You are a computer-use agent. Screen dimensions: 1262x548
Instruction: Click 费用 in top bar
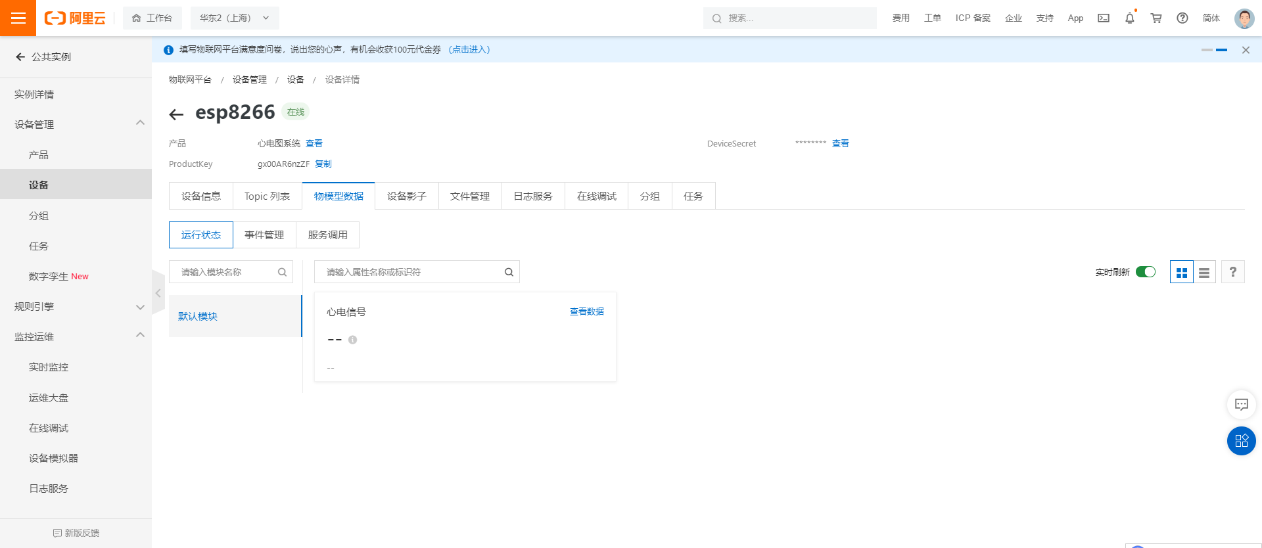[x=901, y=18]
